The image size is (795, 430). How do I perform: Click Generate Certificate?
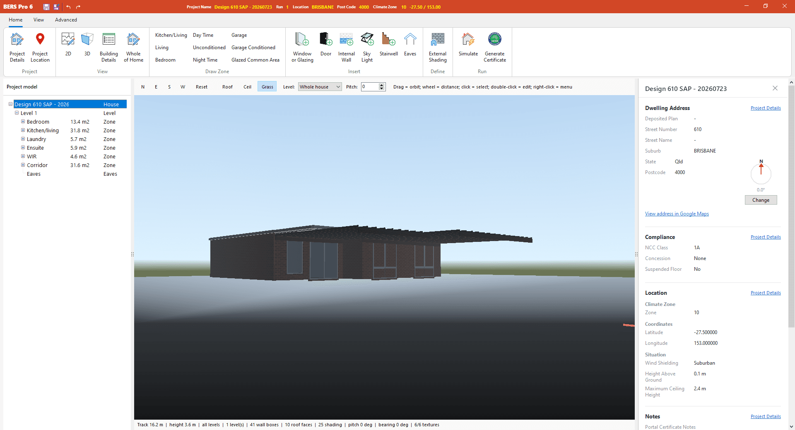pos(495,47)
